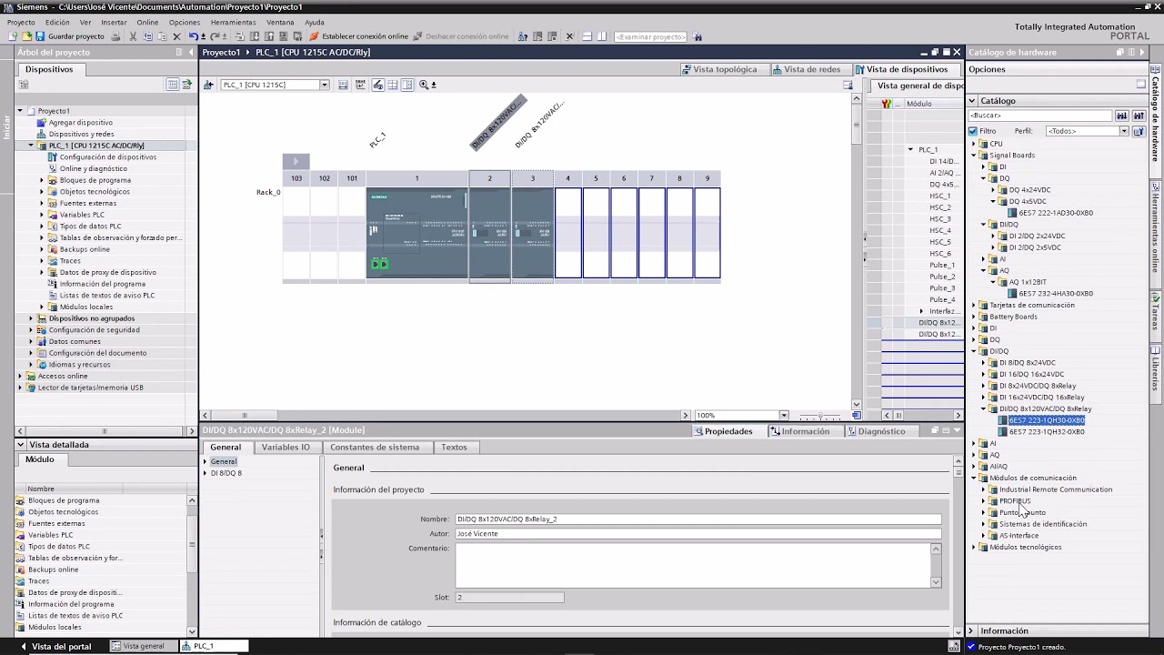This screenshot has height=655, width=1164.
Task: Expand PROFIBUS folder in catalog
Action: click(984, 501)
